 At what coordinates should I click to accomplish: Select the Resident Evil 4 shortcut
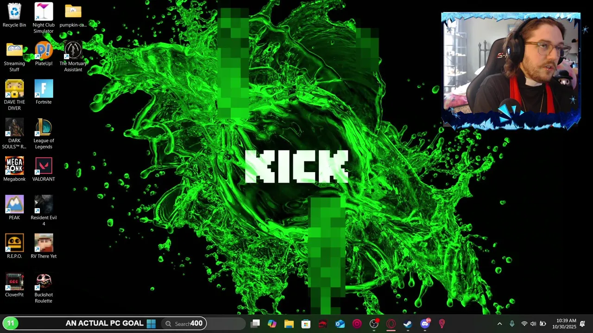44,211
